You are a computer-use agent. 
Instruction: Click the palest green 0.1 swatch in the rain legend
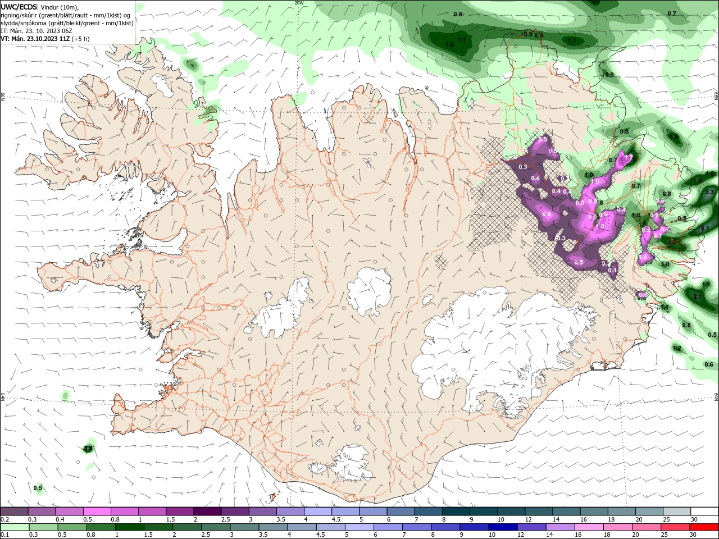click(15, 527)
